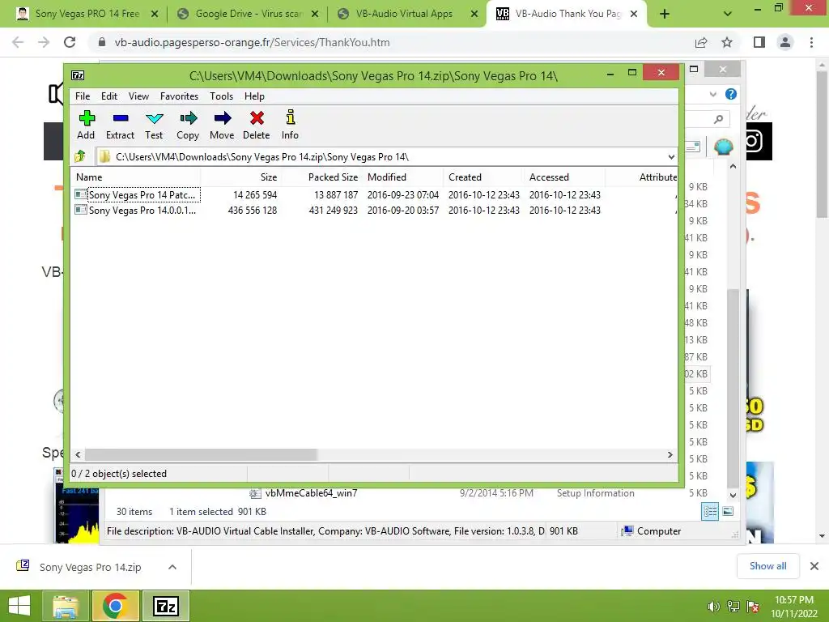829x622 pixels.
Task: Sort by Modified column header
Action: coord(403,177)
